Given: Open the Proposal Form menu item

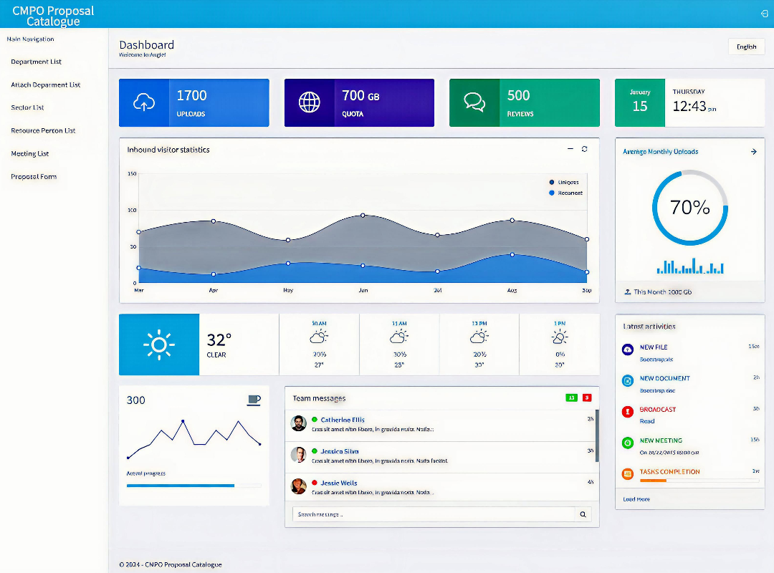Looking at the screenshot, I should point(34,176).
